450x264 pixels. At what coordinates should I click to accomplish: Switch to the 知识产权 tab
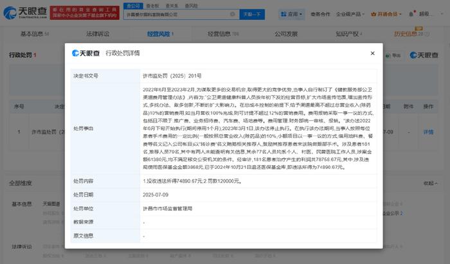tap(348, 34)
